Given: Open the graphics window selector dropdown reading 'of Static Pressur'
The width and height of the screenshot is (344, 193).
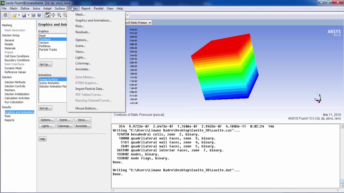Looking at the screenshot, I should pos(139,23).
